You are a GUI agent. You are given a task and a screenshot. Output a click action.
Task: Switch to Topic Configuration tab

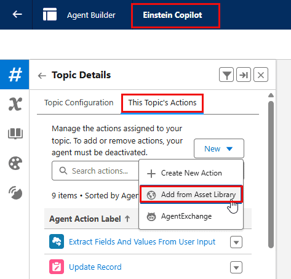pyautogui.click(x=79, y=102)
